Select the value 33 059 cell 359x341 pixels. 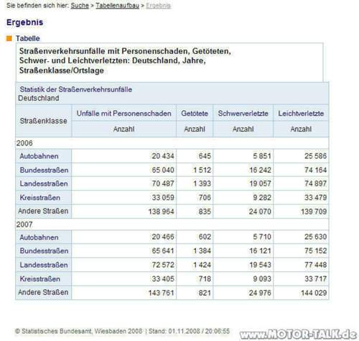pyautogui.click(x=123, y=198)
